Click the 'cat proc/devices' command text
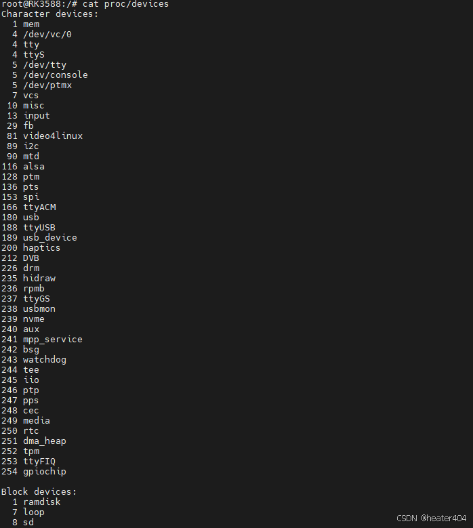The width and height of the screenshot is (473, 528). click(125, 4)
